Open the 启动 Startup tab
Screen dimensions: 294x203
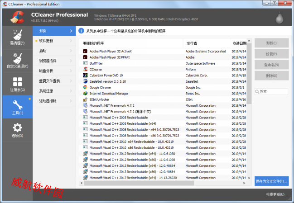[x=54, y=51]
